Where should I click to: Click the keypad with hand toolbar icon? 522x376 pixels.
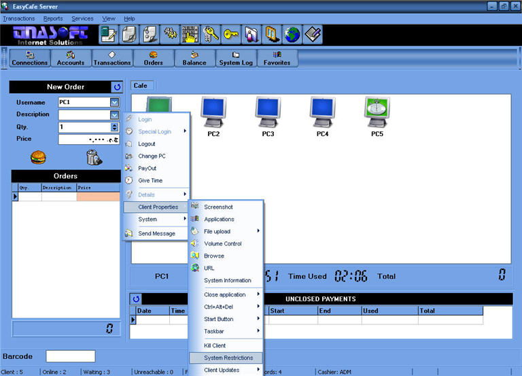coord(190,34)
